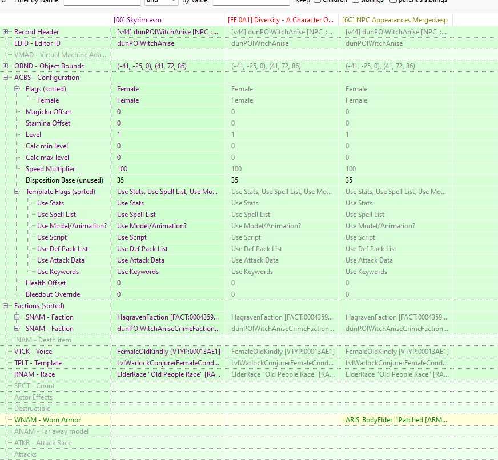
Task: Expand the SNAM - Faction row for dunPOIWitchAniseCrimeFaction
Action: (17, 329)
